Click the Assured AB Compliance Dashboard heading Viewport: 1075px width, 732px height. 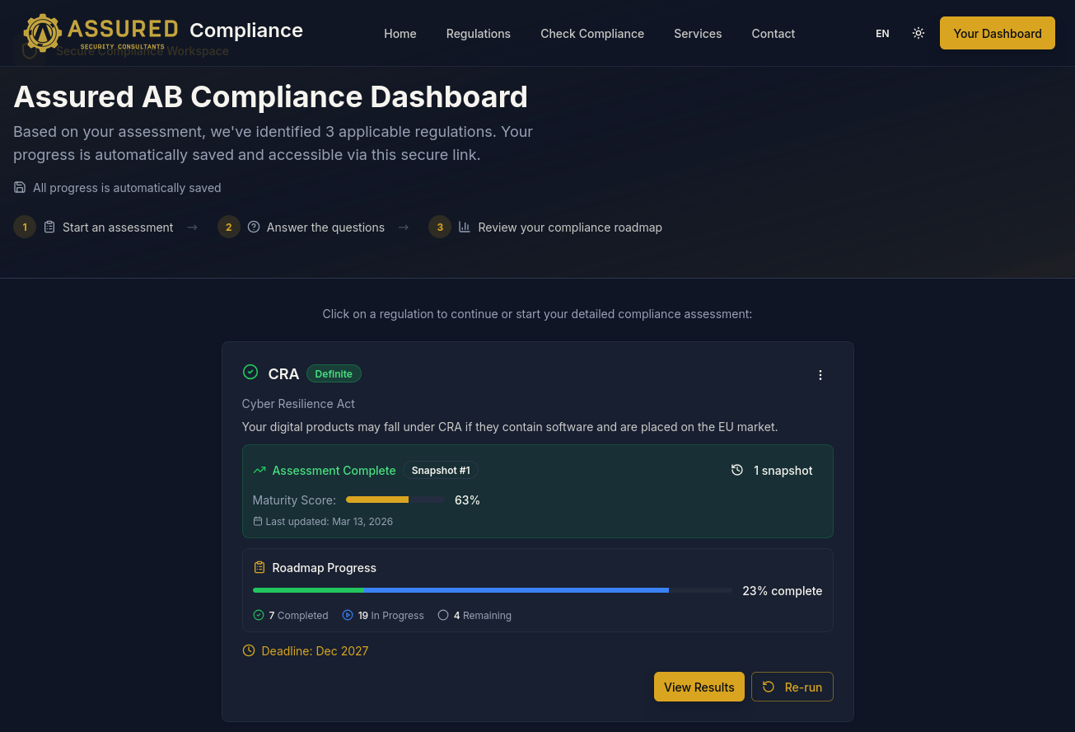point(271,96)
